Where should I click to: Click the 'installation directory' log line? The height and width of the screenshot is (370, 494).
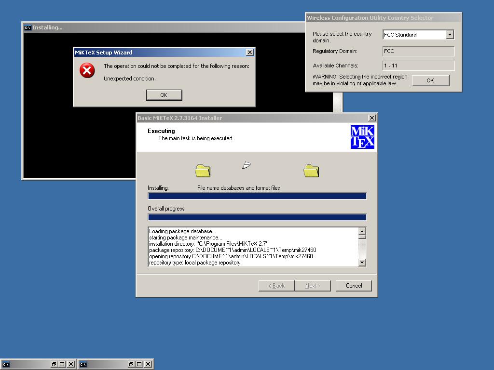(209, 244)
